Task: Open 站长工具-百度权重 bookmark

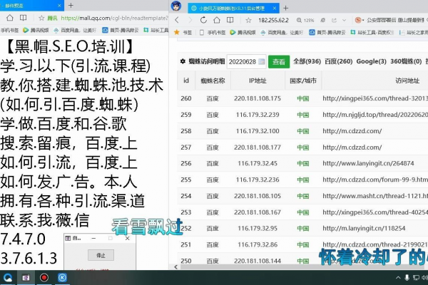Action: tap(372, 33)
